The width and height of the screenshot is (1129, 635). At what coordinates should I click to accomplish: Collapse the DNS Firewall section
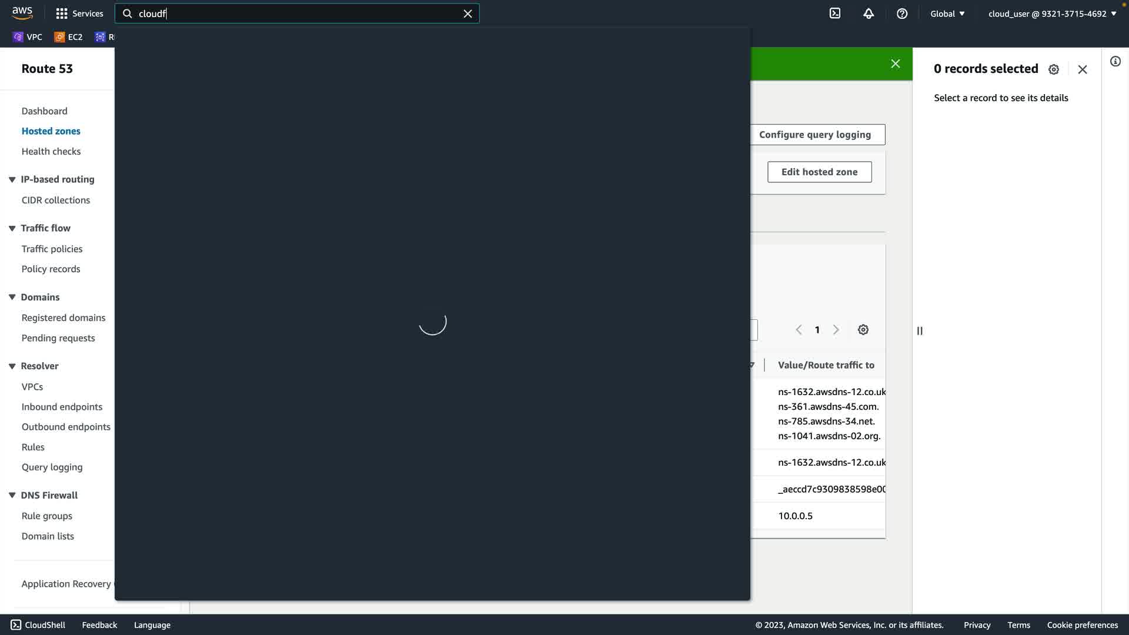(x=12, y=495)
